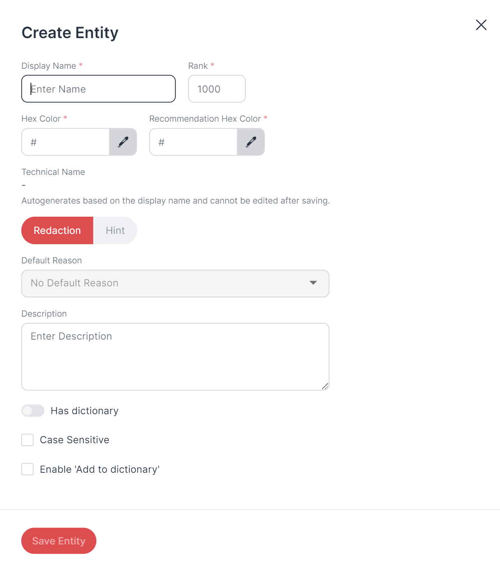Select the Redaction tab
This screenshot has width=500, height=569.
pos(57,231)
